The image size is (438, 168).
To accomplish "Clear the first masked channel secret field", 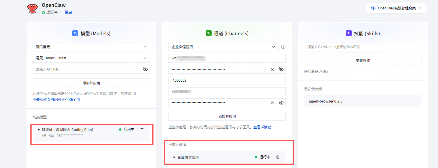I will (272, 69).
